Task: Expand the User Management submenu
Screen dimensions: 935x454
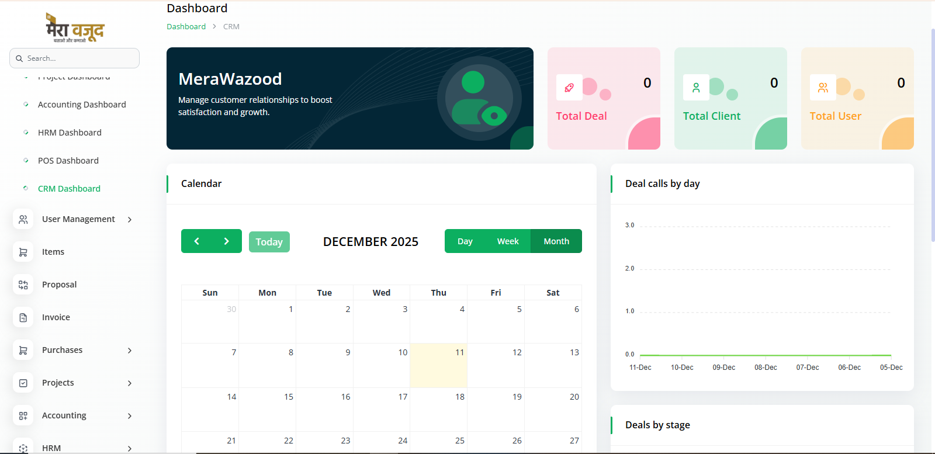Action: pyautogui.click(x=130, y=220)
